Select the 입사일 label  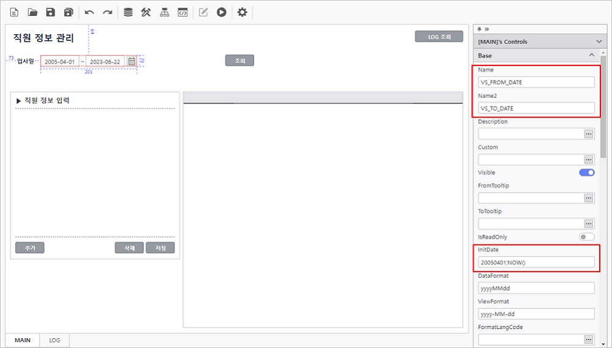click(25, 61)
